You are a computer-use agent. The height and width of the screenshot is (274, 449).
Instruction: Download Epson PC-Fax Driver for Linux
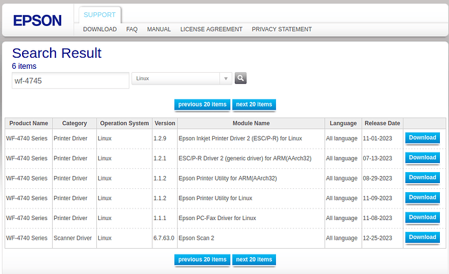click(422, 218)
